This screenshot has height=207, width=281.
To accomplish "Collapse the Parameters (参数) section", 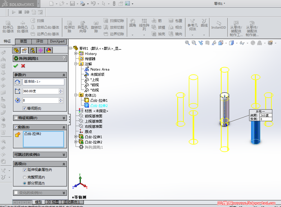I will pos(64,75).
